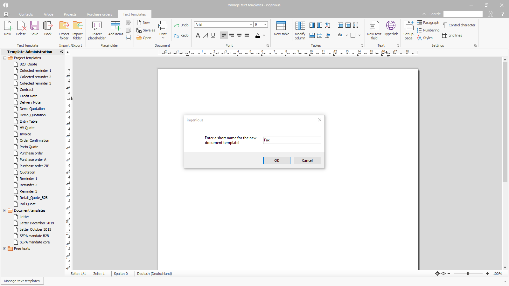Click the short name input field
This screenshot has height=286, width=509.
click(x=292, y=140)
